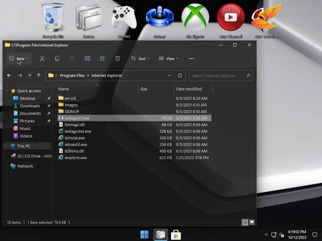The image size is (322, 241).
Task: Select the images folder
Action: [x=134, y=105]
